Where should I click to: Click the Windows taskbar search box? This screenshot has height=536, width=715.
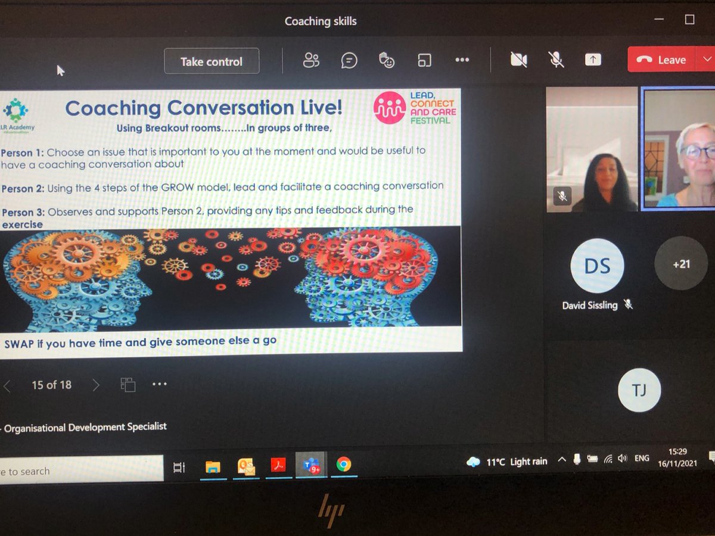coord(81,470)
